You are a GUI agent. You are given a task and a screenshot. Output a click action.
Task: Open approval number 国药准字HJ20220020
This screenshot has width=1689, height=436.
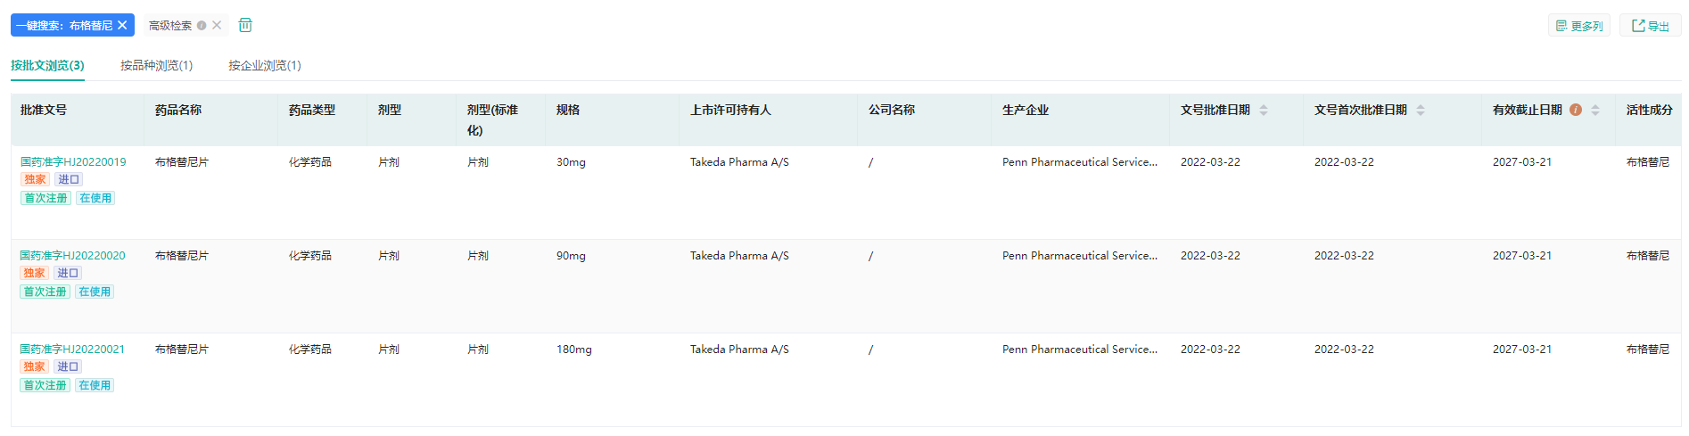tap(73, 256)
